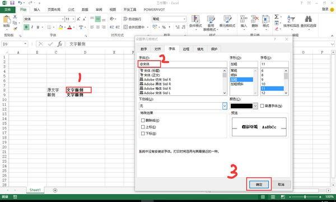Switch to the Alignment (对齐) tab in dialog
Viewport: 336px width, 202px height.
point(158,49)
